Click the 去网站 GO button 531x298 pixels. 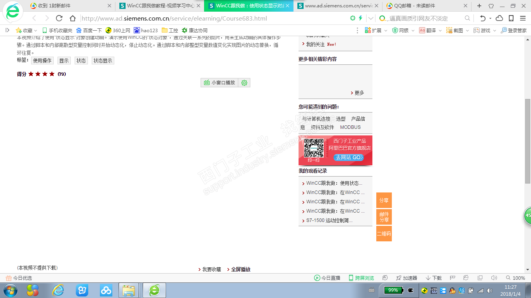348,158
